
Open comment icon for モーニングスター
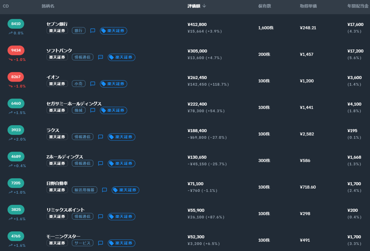tap(101, 243)
